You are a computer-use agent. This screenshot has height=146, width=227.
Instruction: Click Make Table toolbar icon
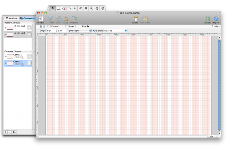point(145,20)
